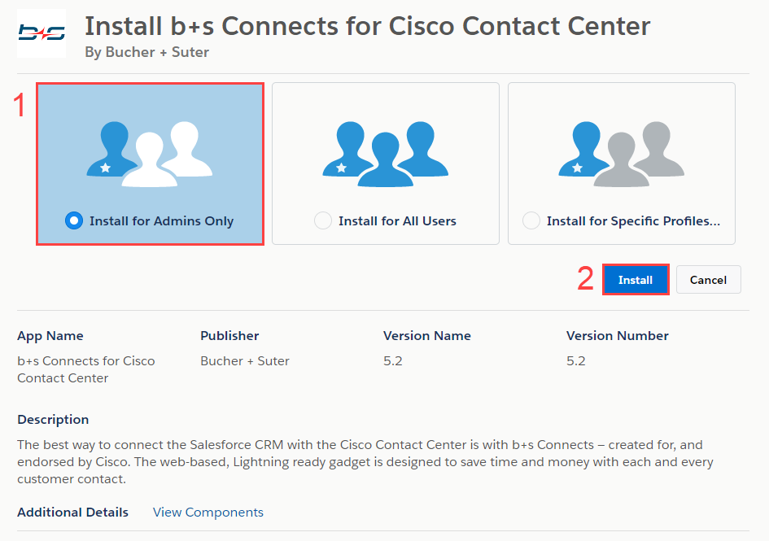
Task: Click Install for Specific Profiles label text
Action: (633, 221)
